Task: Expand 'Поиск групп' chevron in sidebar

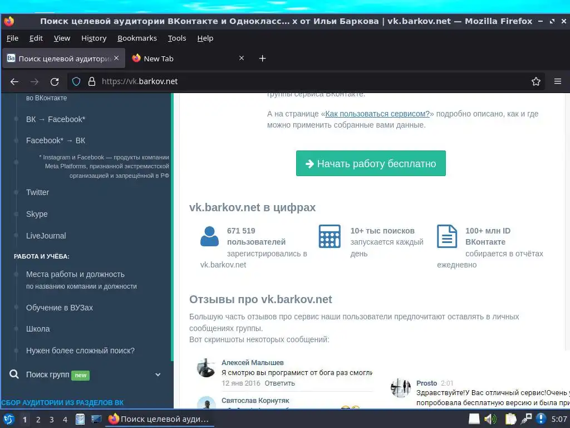Action: (158, 374)
